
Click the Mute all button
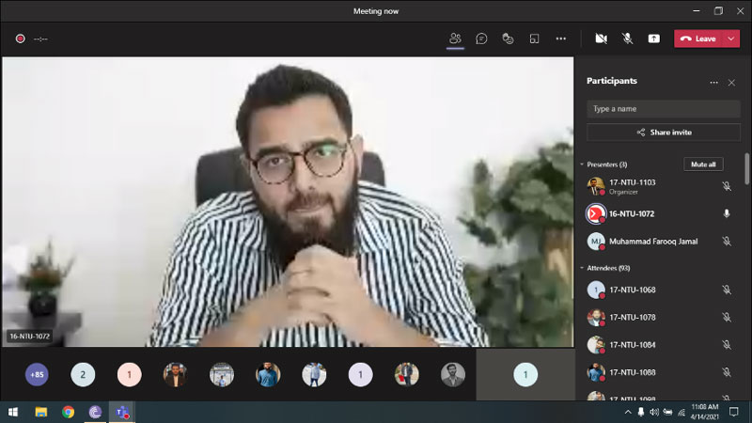[703, 164]
